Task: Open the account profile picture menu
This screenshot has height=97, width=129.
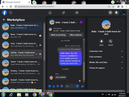Action: click(x=122, y=13)
